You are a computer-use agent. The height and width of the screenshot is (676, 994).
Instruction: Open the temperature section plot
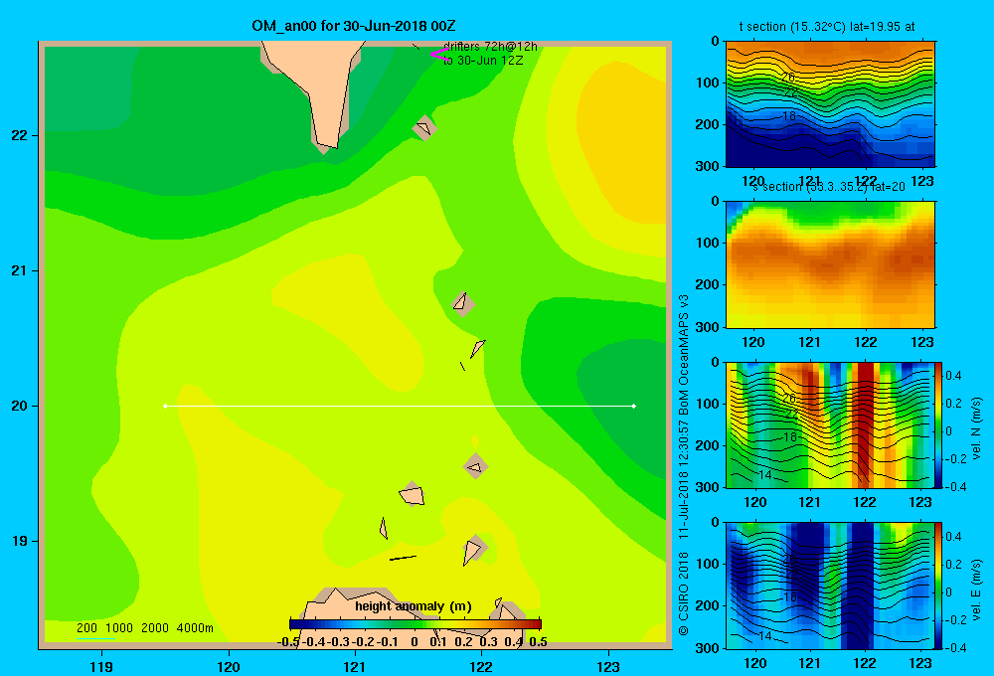coord(830,104)
